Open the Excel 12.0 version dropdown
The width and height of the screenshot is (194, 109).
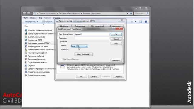tap(79, 46)
